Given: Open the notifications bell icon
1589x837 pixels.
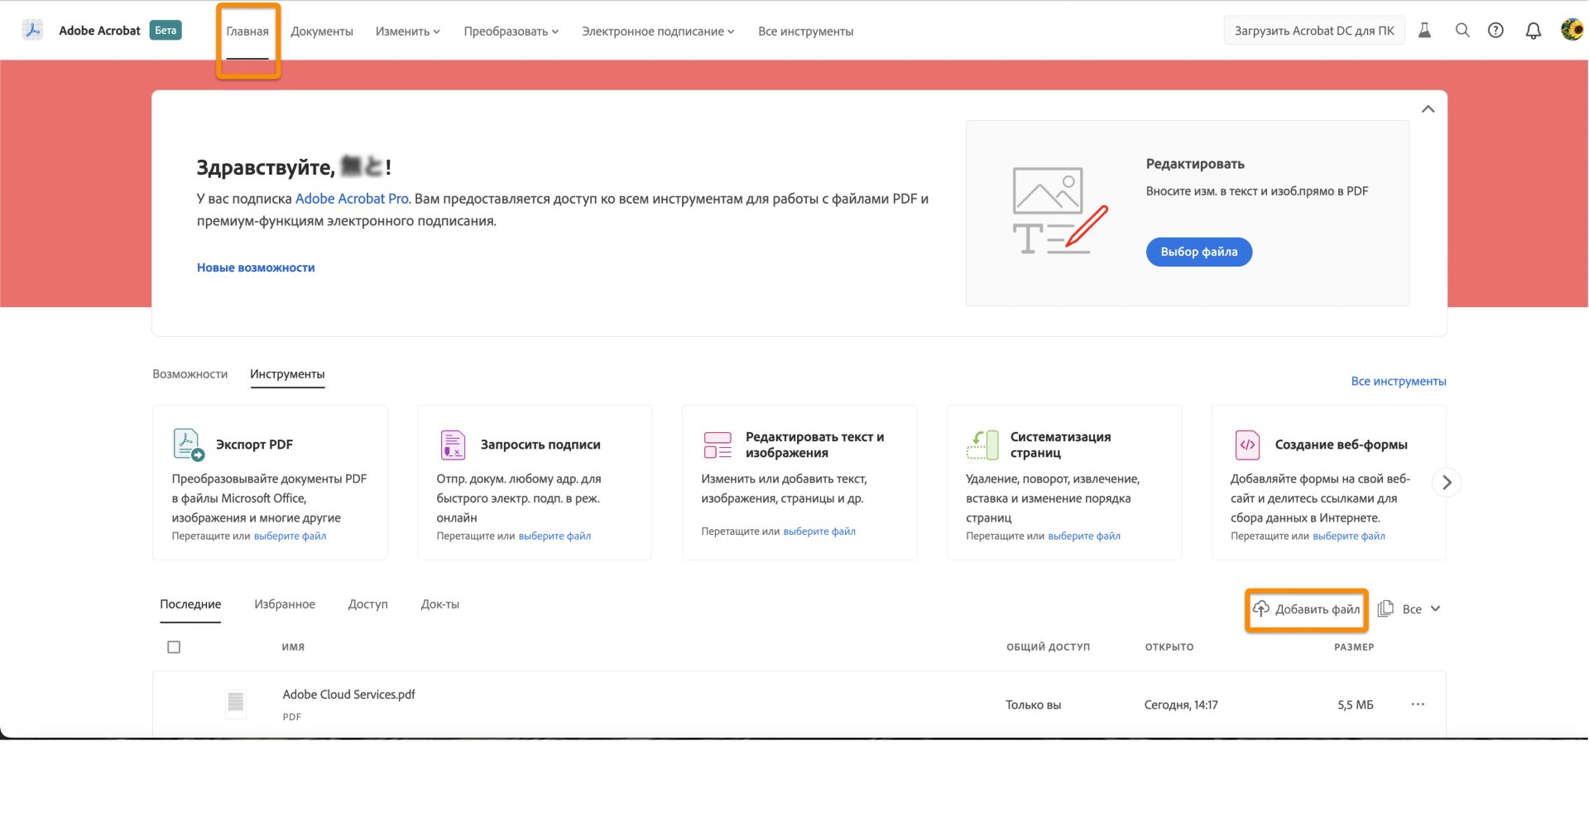Looking at the screenshot, I should click(x=1533, y=31).
